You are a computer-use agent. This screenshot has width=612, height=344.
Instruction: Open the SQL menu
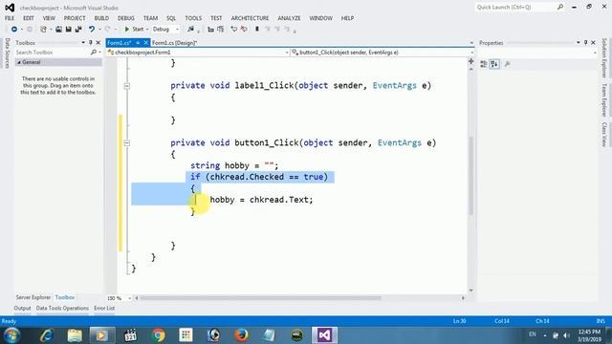(171, 18)
